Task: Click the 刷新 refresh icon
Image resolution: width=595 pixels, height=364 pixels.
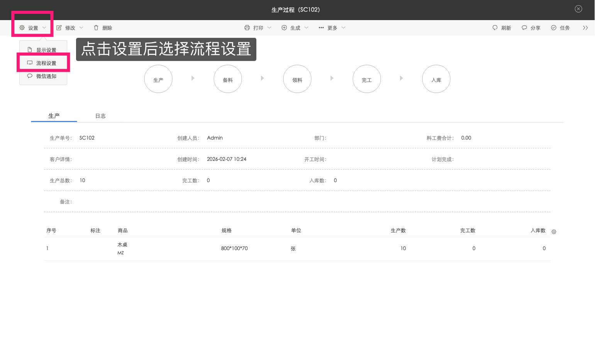Action: click(495, 27)
